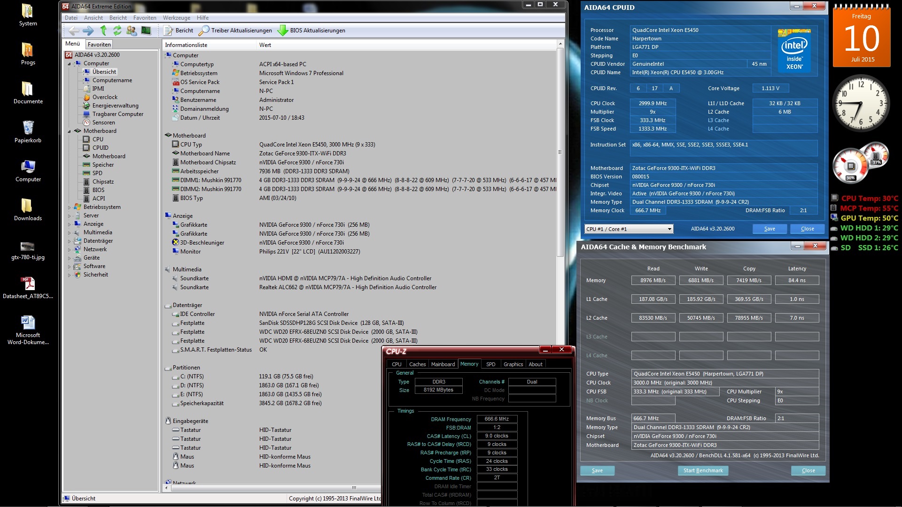The height and width of the screenshot is (507, 902).
Task: Collapse the Motherboard tree node
Action: (69, 131)
